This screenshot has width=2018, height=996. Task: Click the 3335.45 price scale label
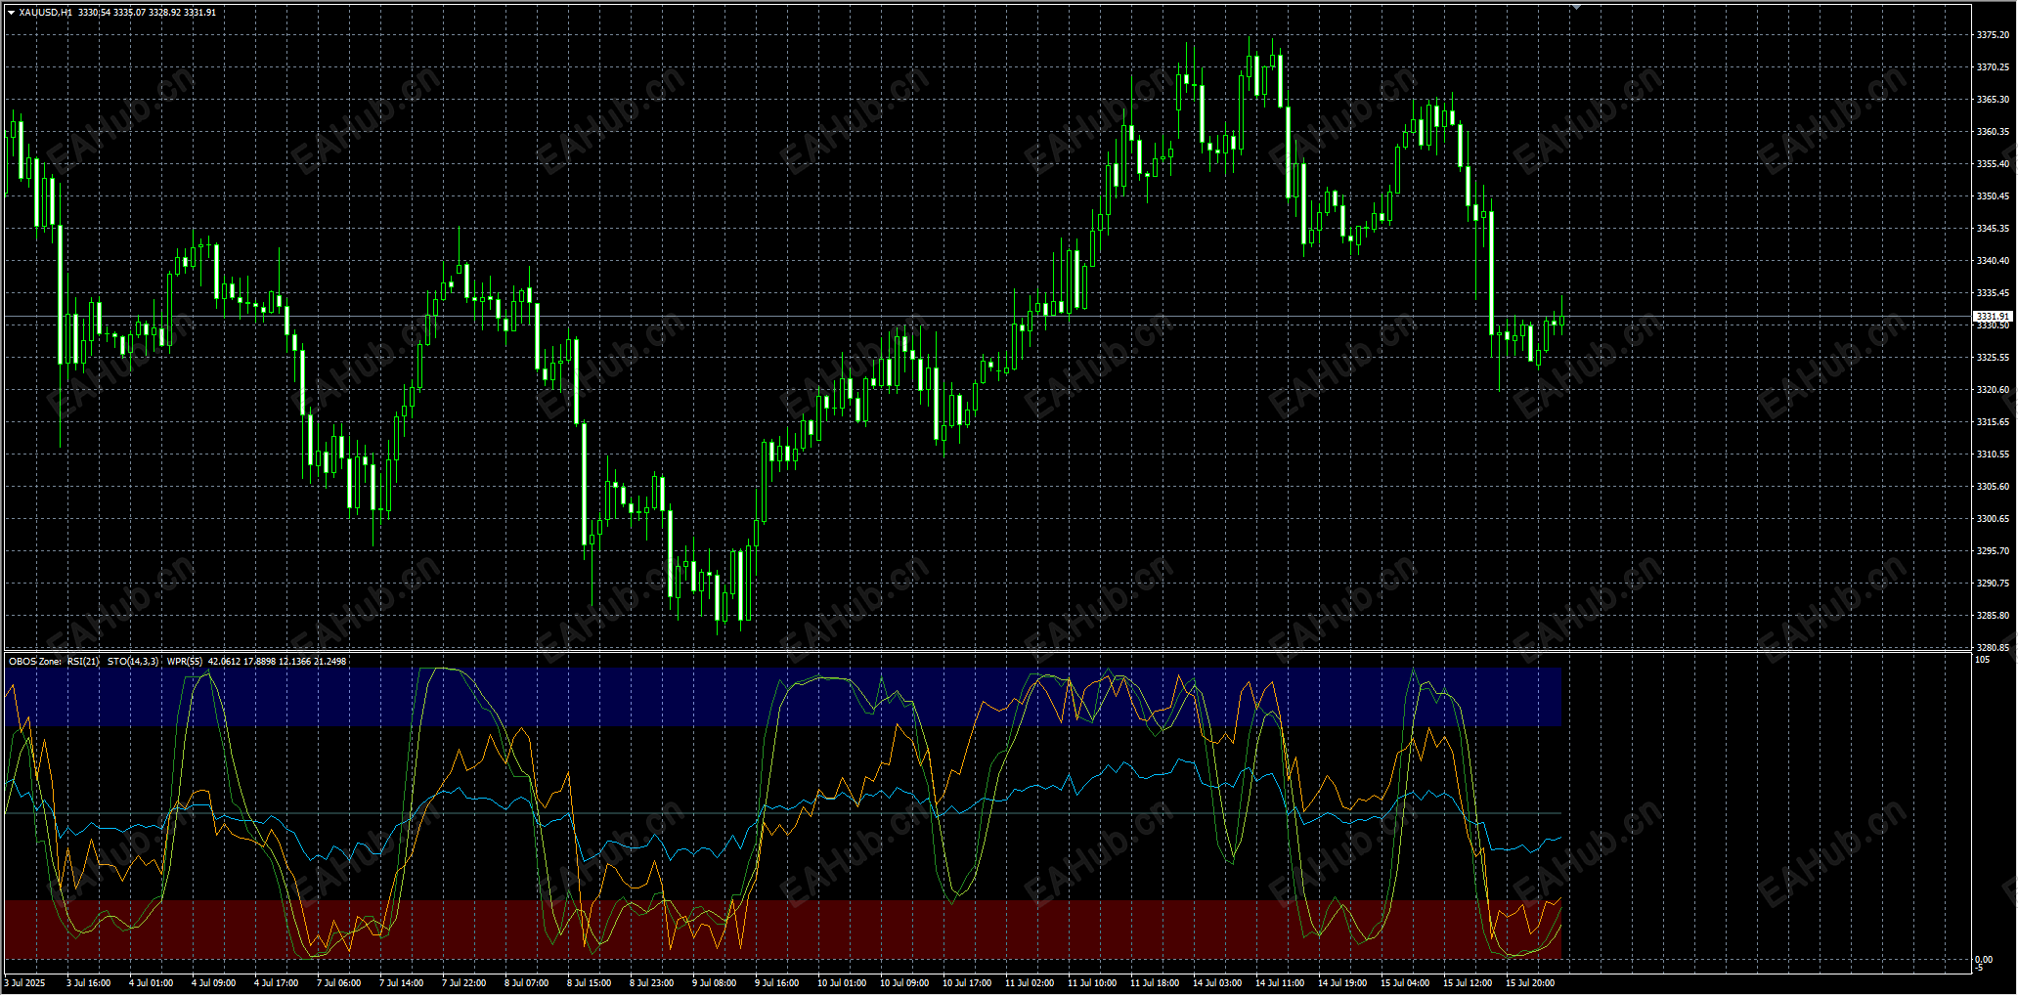[1993, 293]
